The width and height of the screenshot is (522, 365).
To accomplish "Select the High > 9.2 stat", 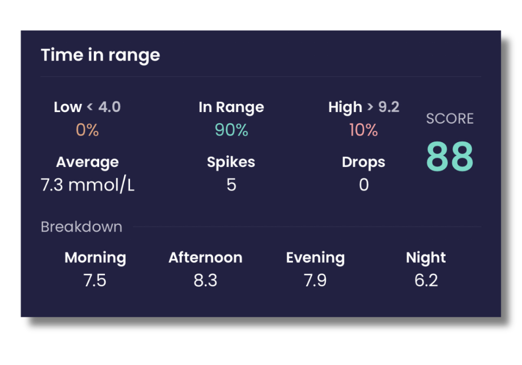I will click(x=363, y=107).
